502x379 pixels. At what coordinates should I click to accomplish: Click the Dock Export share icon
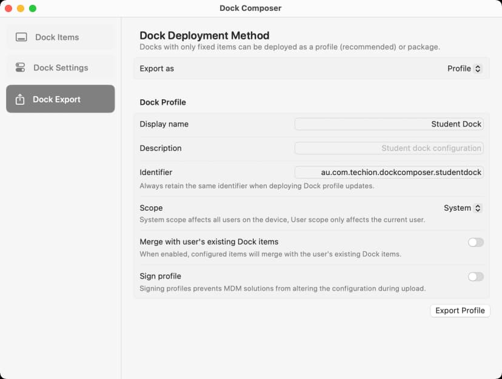pyautogui.click(x=20, y=99)
